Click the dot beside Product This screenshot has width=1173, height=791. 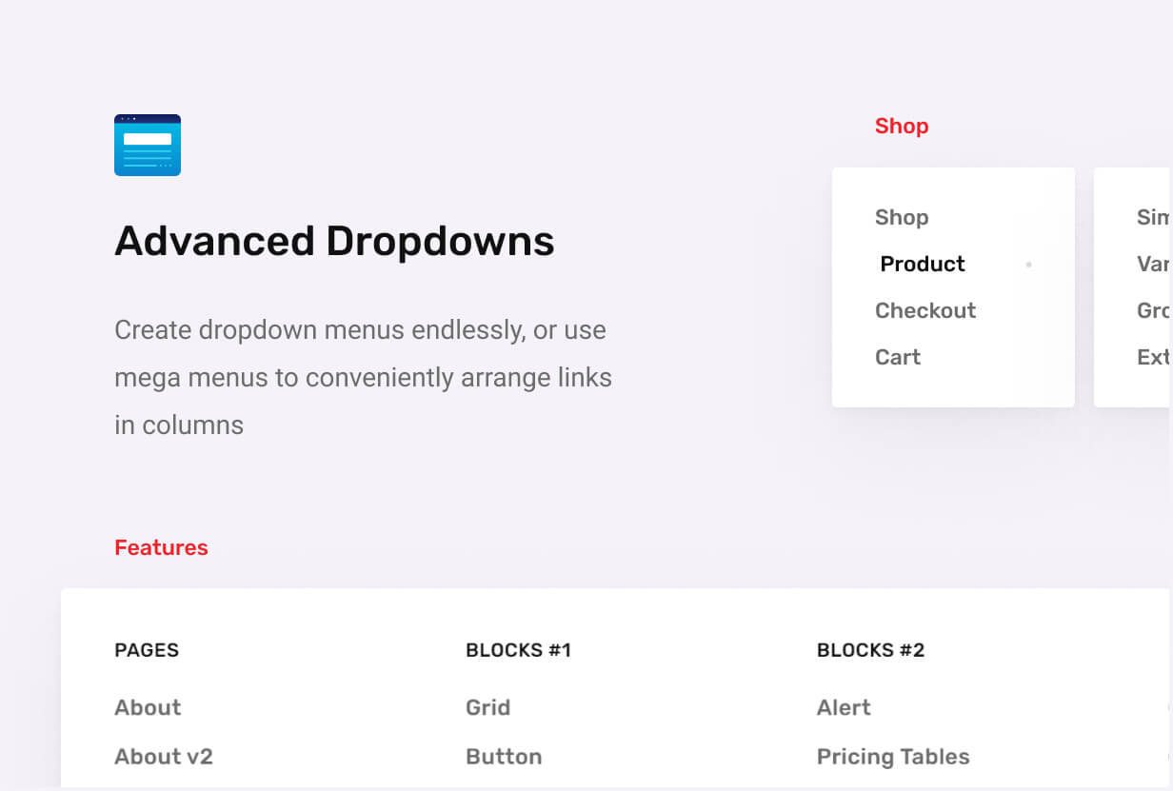tap(1028, 265)
